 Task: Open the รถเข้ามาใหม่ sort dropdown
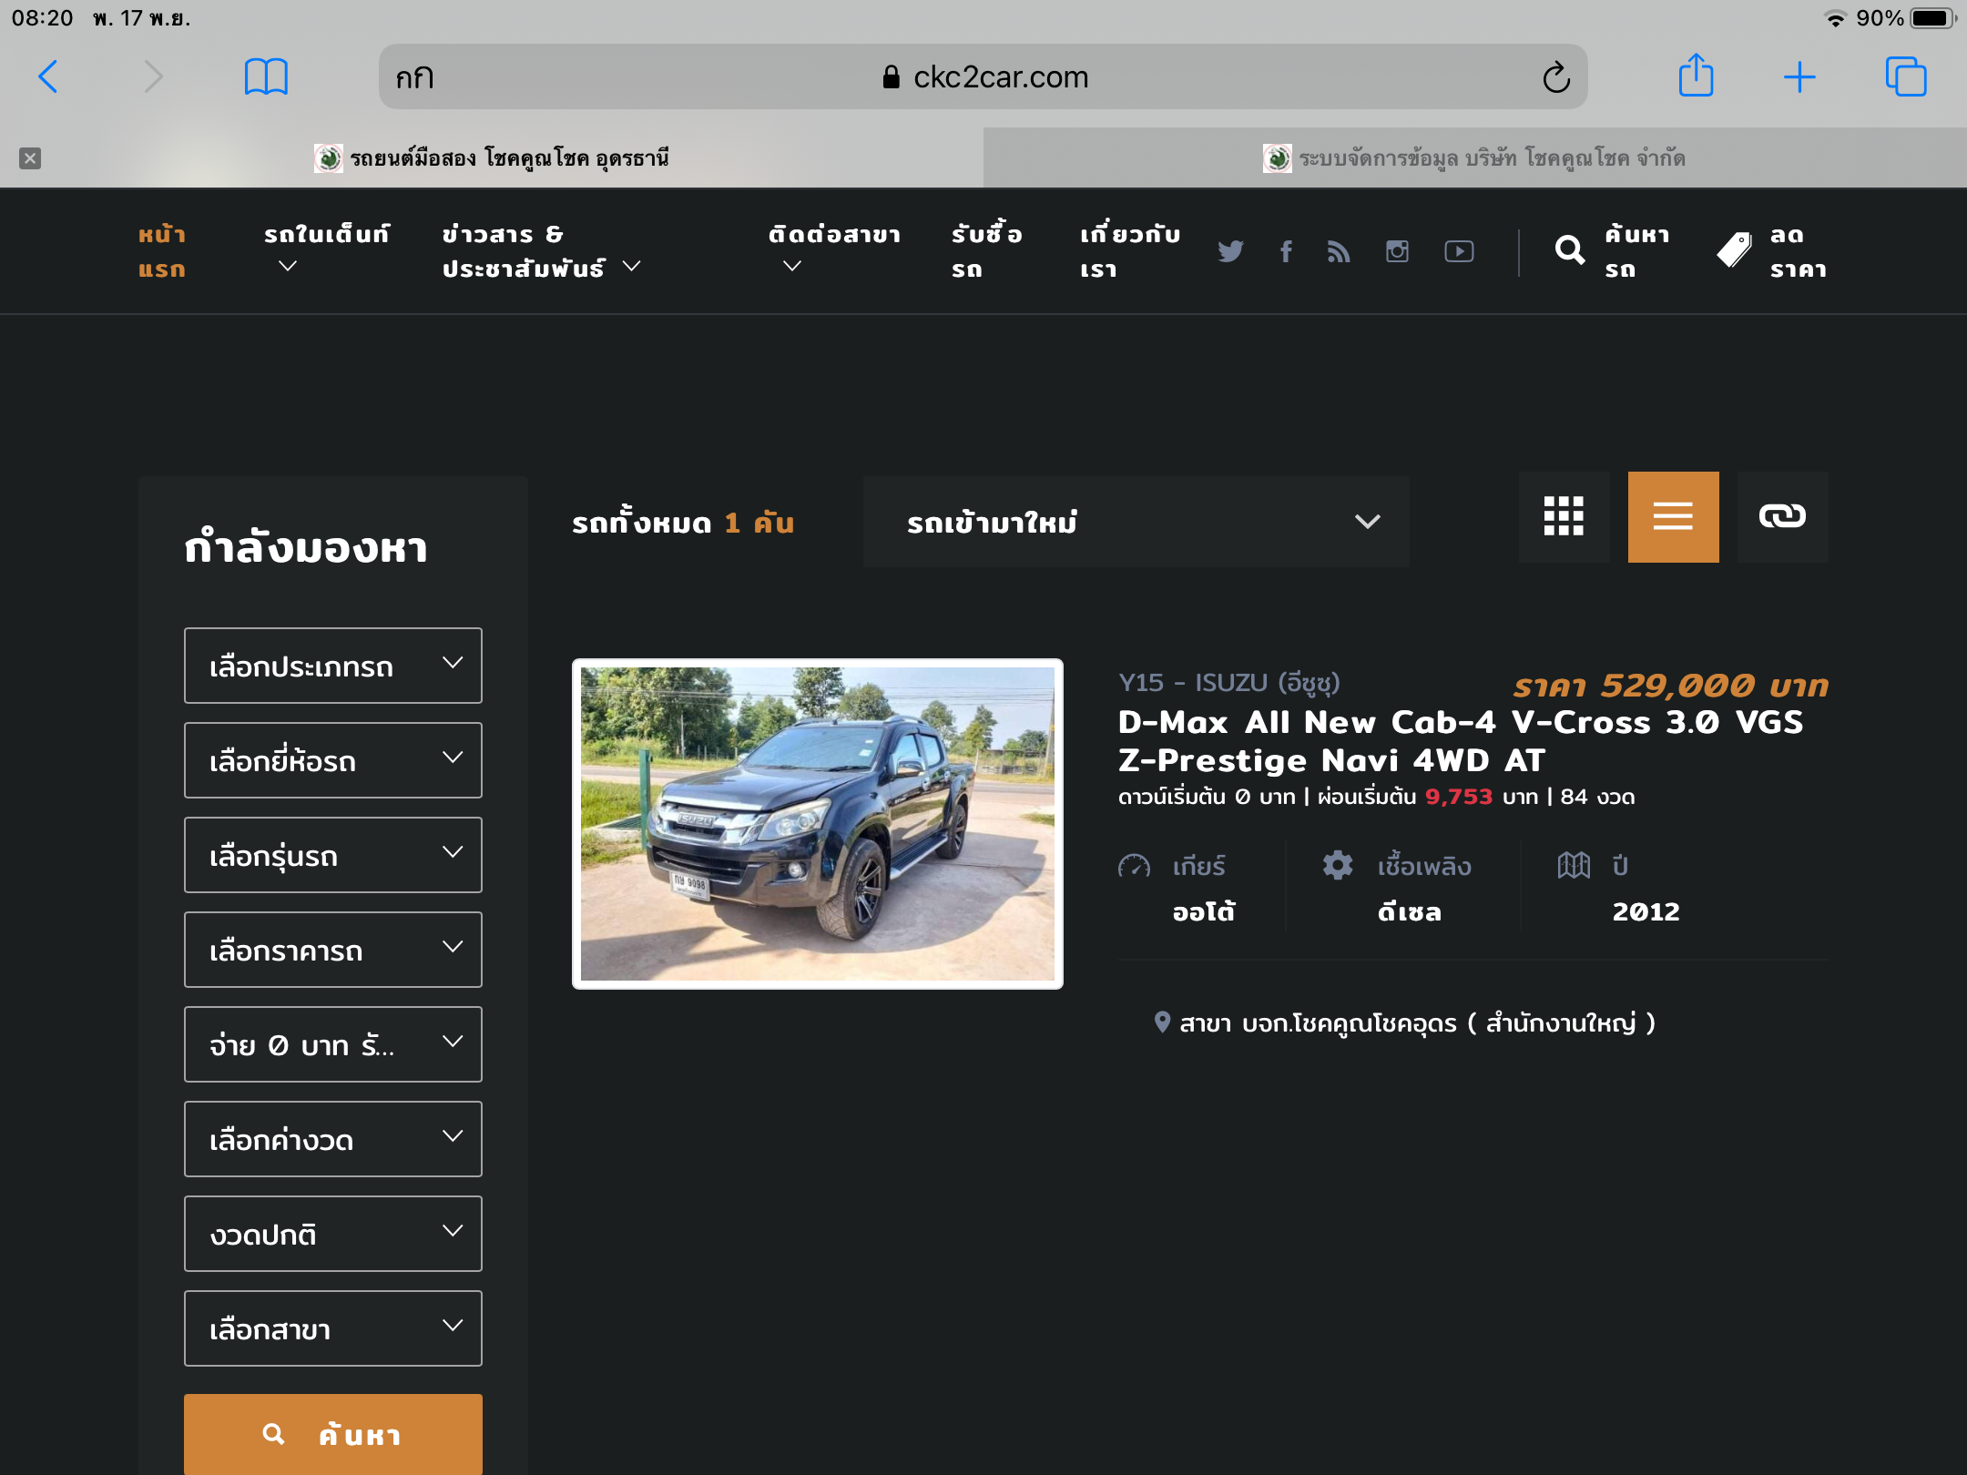click(x=1136, y=522)
